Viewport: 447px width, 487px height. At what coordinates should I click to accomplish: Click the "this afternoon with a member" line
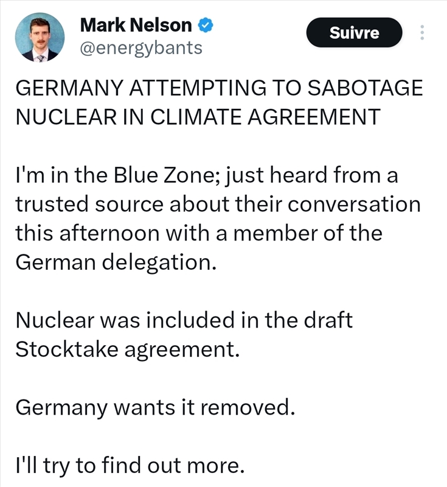(x=198, y=233)
